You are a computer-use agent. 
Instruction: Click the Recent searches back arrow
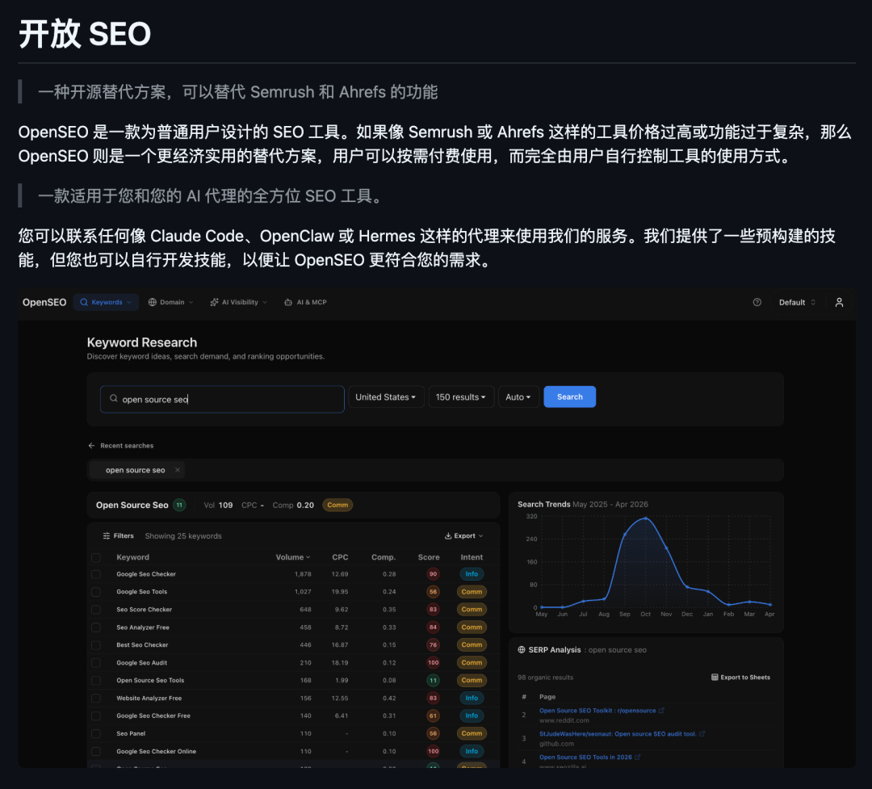pyautogui.click(x=91, y=446)
